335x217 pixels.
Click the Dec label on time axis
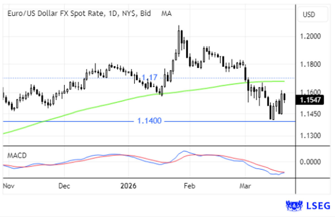(x=64, y=186)
